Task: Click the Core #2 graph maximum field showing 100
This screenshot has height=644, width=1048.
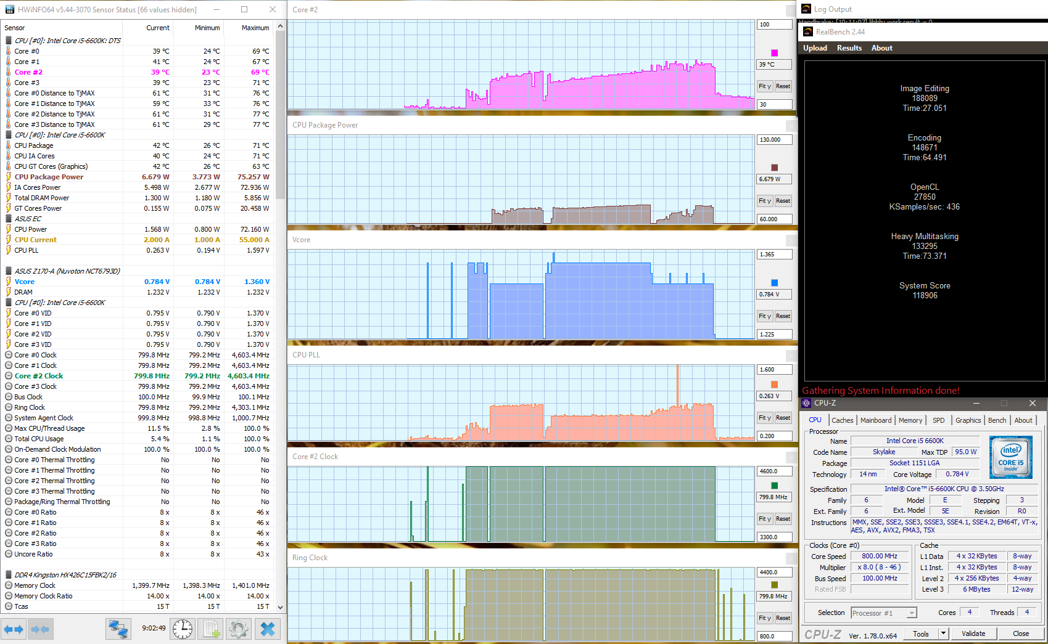Action: pyautogui.click(x=775, y=25)
